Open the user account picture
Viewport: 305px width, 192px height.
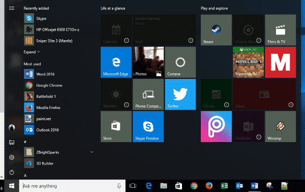pyautogui.click(x=12, y=127)
